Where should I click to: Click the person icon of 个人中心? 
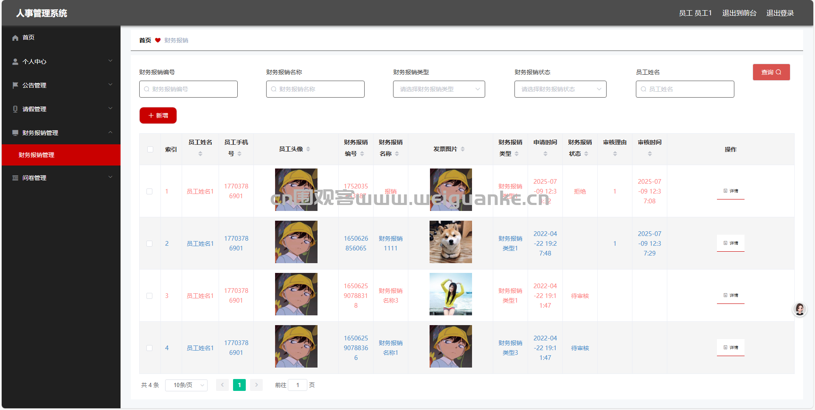pyautogui.click(x=15, y=62)
